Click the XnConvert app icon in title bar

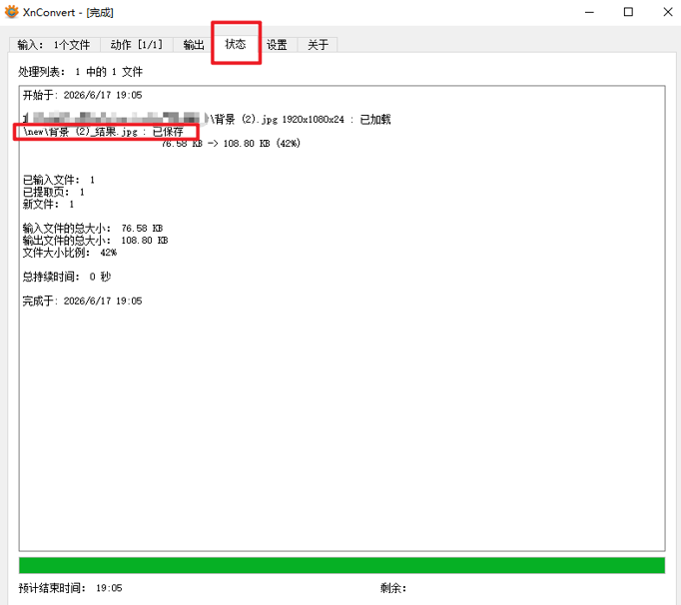11,12
